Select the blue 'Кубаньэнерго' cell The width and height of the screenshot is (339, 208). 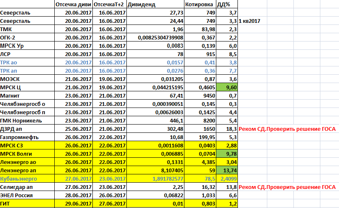(x=27, y=179)
